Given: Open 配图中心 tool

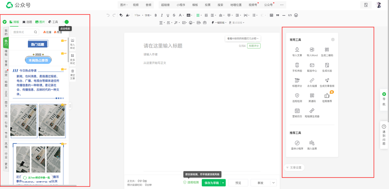Looking at the screenshot, I should pyautogui.click(x=312, y=67).
